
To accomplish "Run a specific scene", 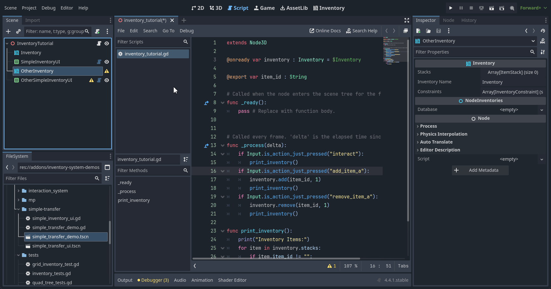I will pos(502,8).
